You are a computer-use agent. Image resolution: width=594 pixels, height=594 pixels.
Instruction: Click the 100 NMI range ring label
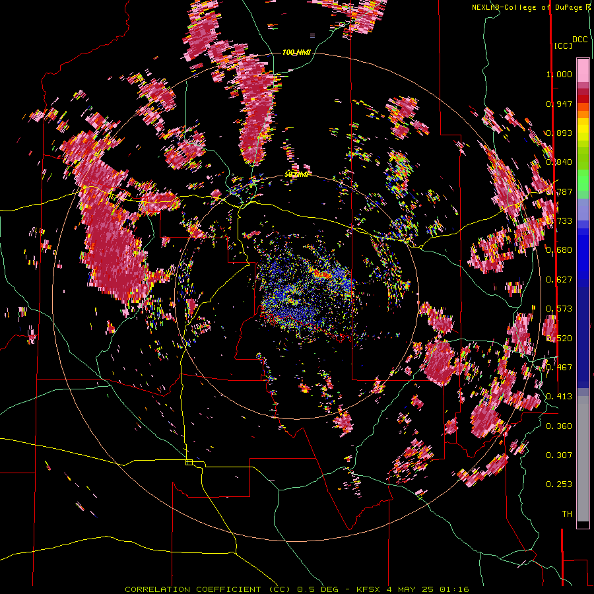[296, 52]
